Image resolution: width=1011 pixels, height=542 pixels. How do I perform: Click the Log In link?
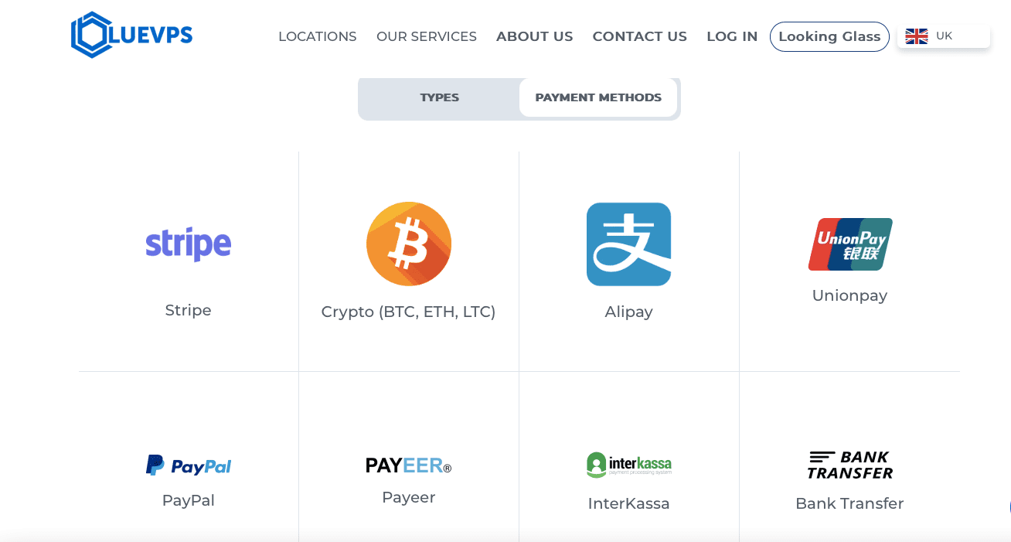(732, 36)
